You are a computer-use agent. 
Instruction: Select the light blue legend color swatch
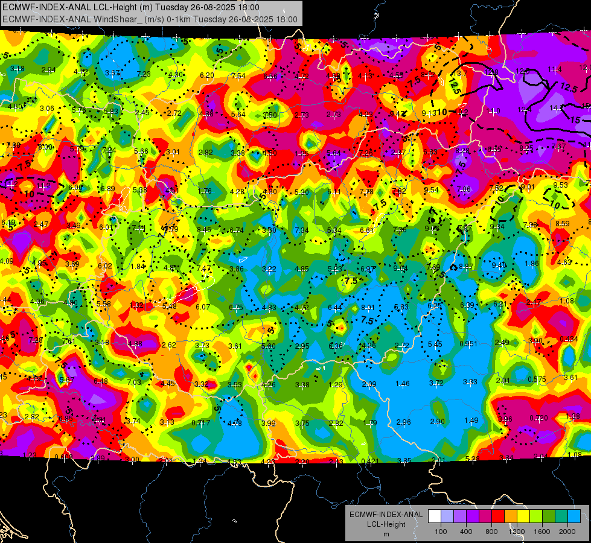tap(574, 516)
